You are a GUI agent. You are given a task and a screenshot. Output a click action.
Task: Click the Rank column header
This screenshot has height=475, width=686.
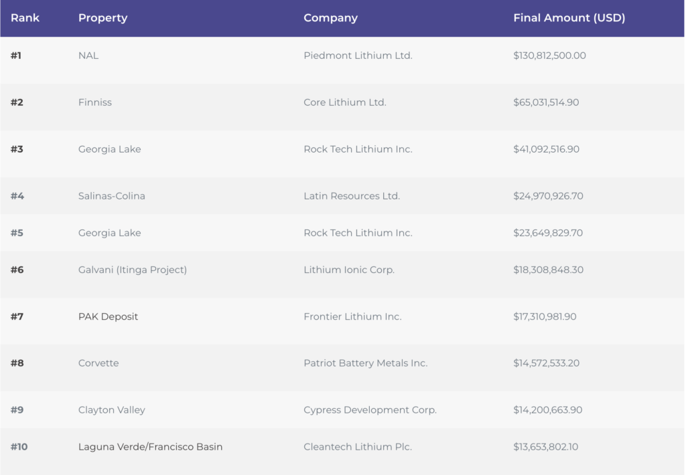point(25,18)
